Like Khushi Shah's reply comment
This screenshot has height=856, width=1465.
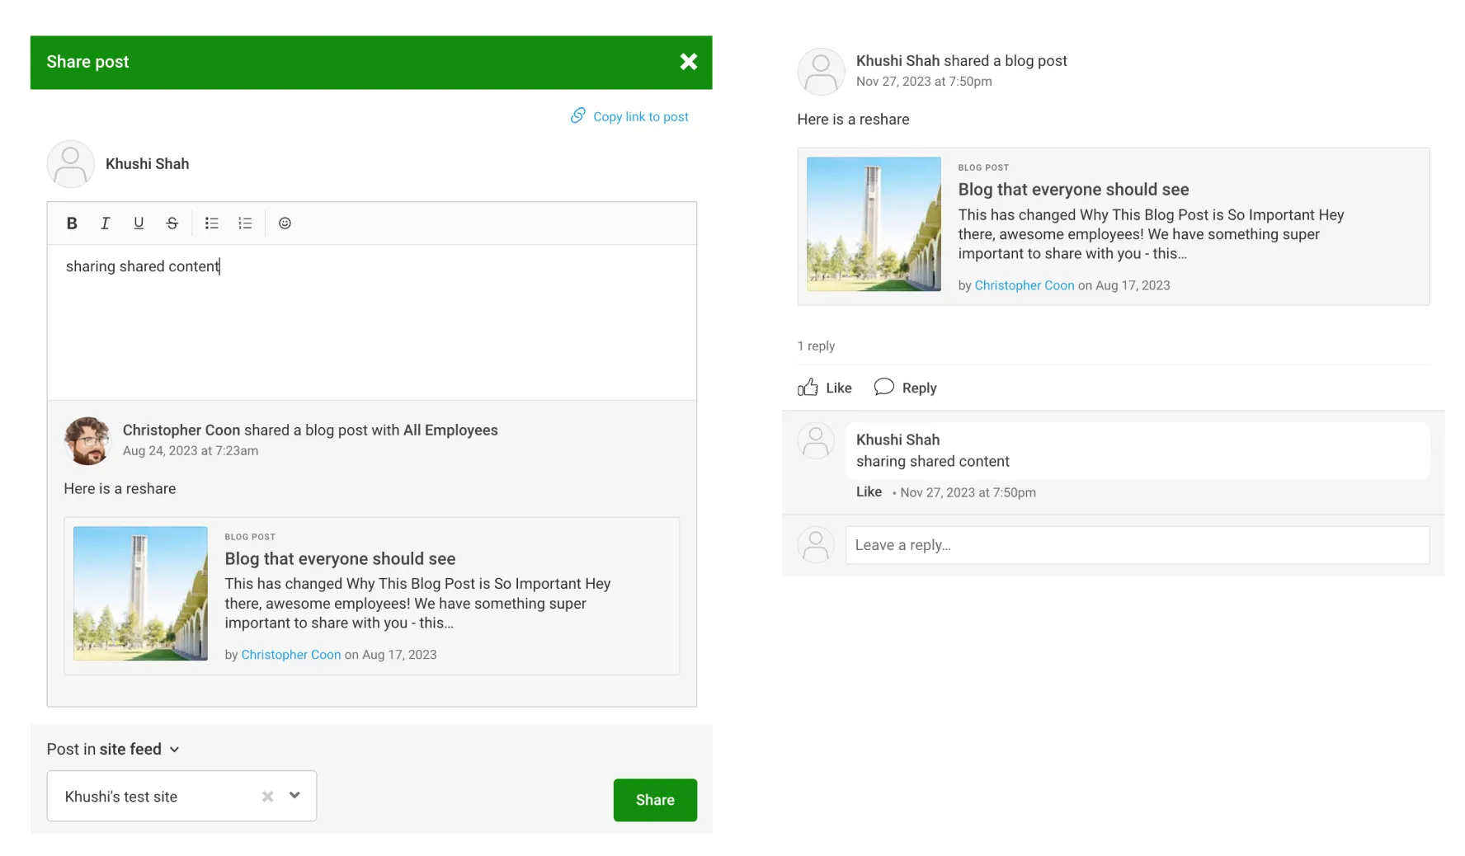pyautogui.click(x=869, y=491)
